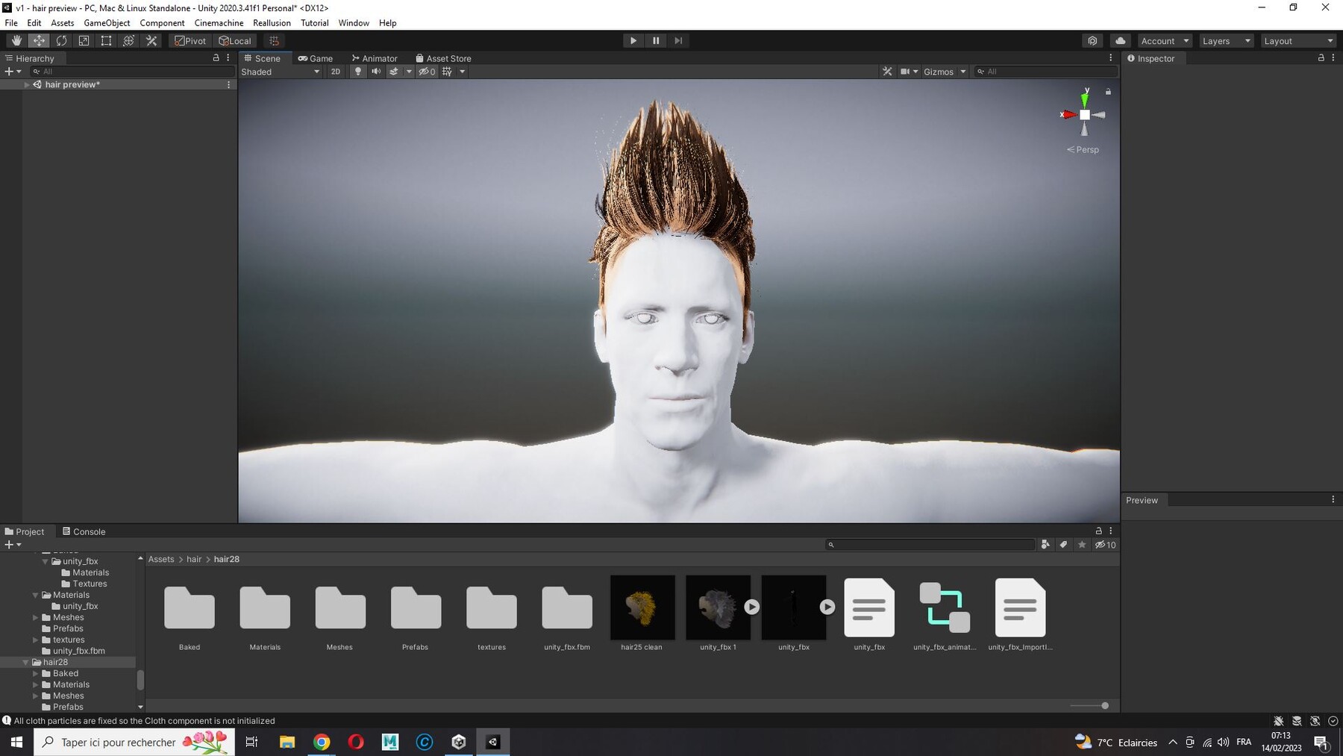Click 'Assets' in the project breadcrumb

tap(161, 559)
